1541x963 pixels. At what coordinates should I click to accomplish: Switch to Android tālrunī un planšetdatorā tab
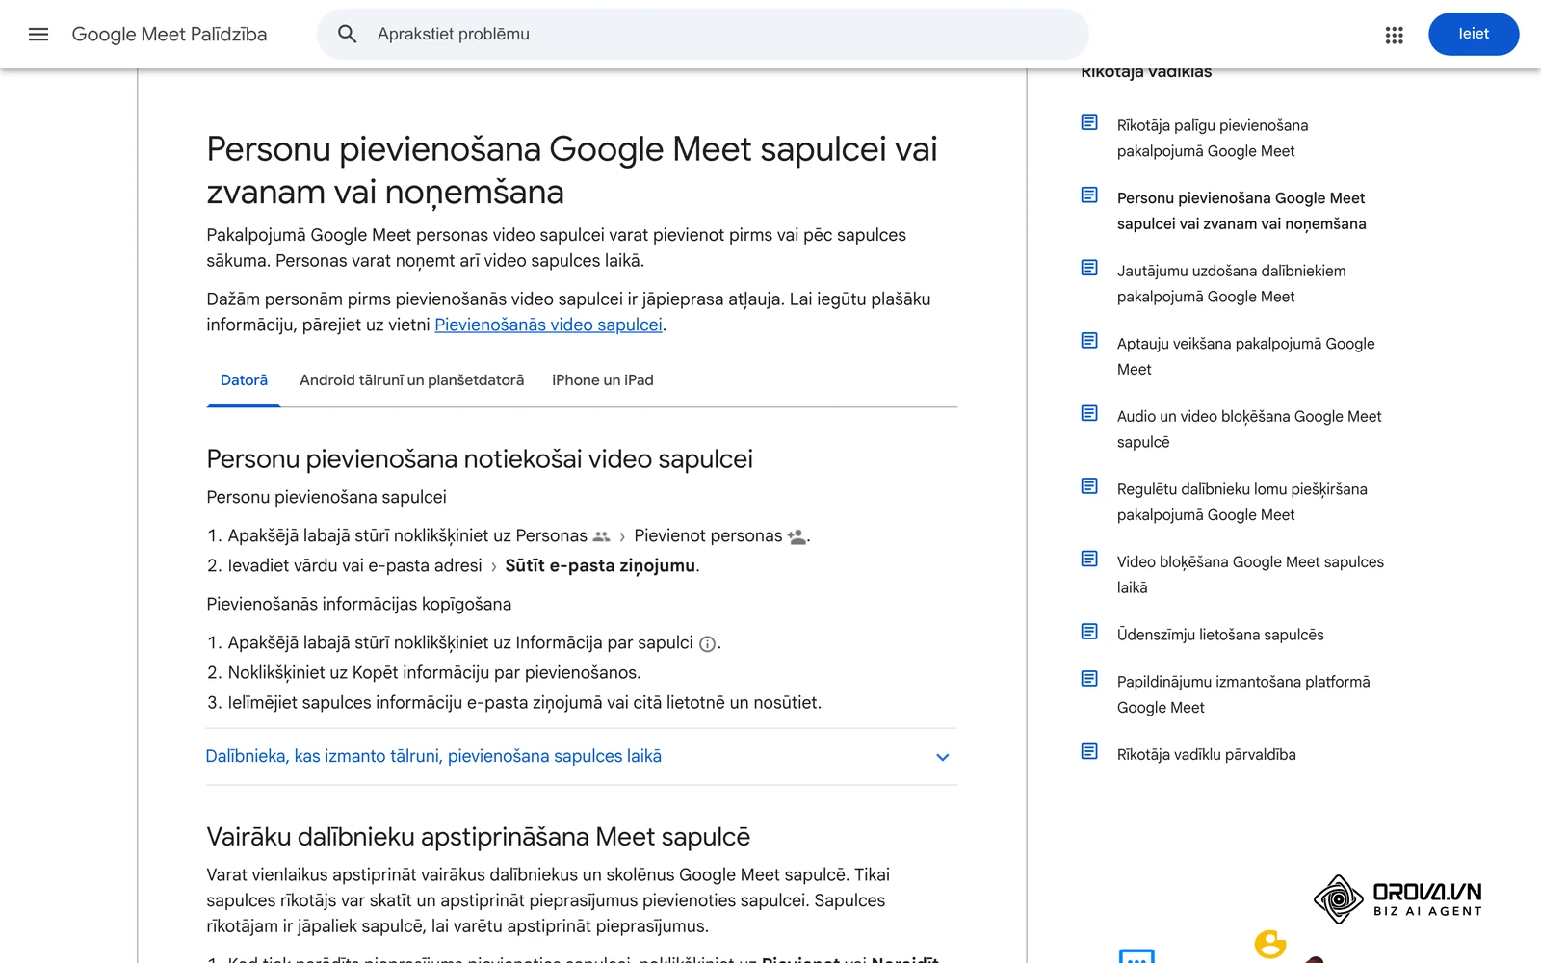point(411,380)
